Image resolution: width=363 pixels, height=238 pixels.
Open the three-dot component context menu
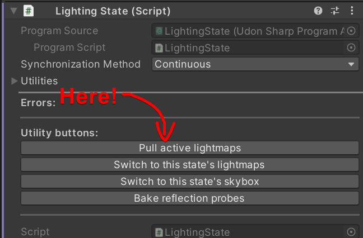(x=352, y=11)
